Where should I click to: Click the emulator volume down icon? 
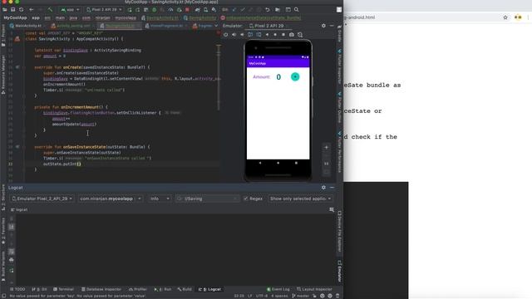[242, 34]
